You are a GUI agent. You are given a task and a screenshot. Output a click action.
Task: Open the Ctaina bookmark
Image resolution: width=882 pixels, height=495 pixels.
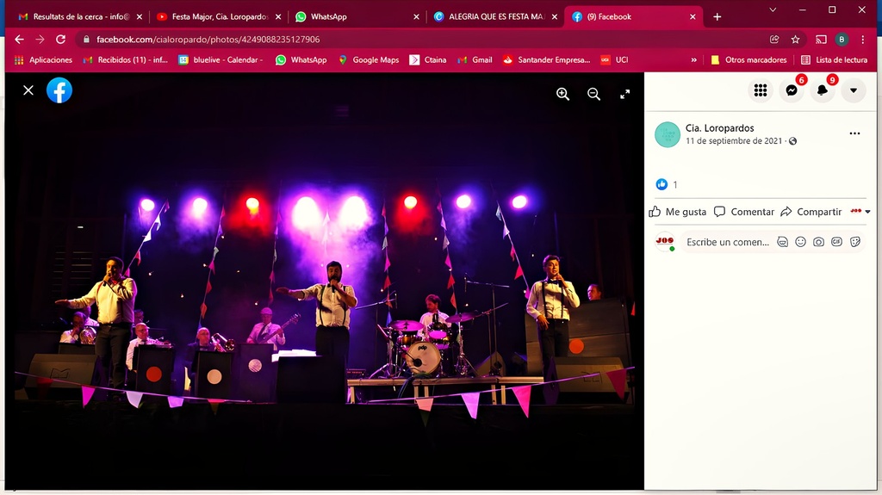428,59
